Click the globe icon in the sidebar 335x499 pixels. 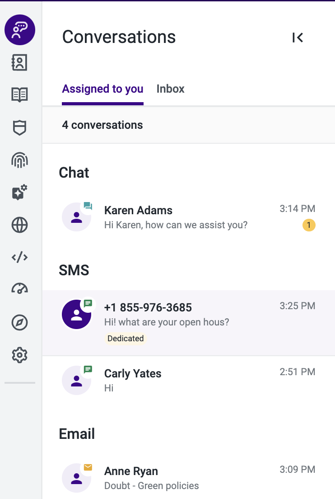pos(20,225)
